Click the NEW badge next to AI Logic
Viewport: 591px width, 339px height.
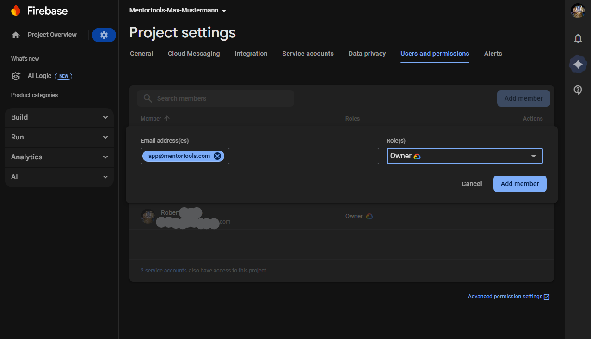pos(64,76)
